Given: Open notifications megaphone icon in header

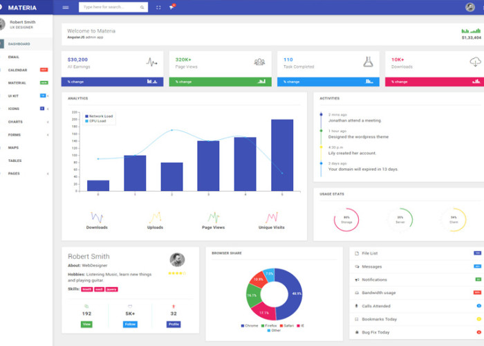Looking at the screenshot, I should tap(171, 8).
